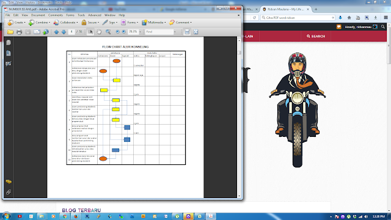
Task: Open a file with the folder icon
Action: click(10, 32)
